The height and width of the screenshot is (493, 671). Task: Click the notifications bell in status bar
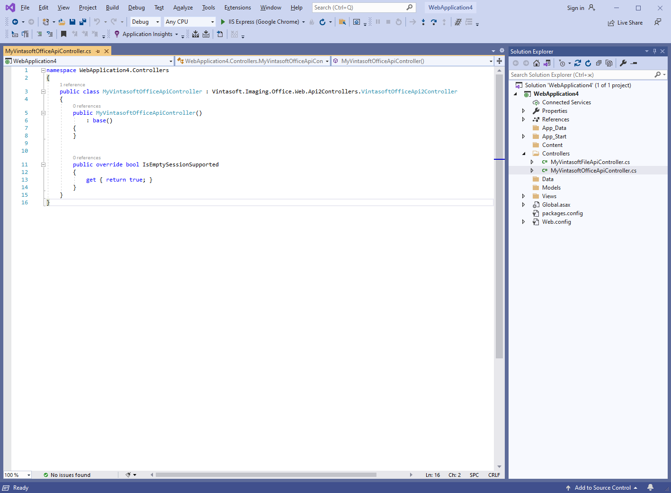click(x=651, y=487)
